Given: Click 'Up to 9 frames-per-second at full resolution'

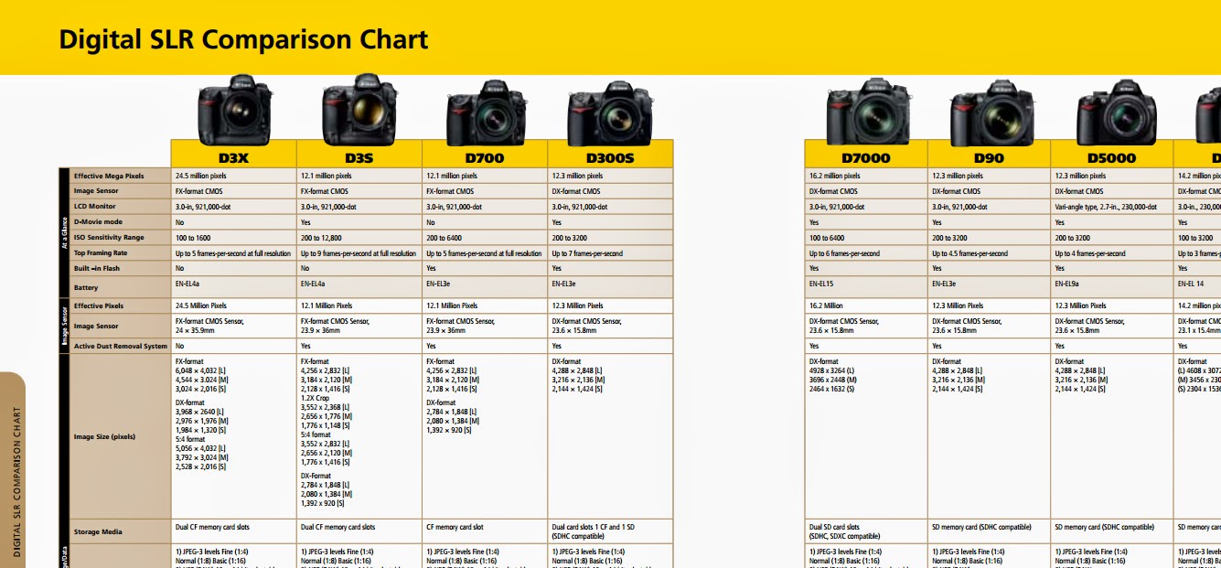Looking at the screenshot, I should pyautogui.click(x=359, y=253).
